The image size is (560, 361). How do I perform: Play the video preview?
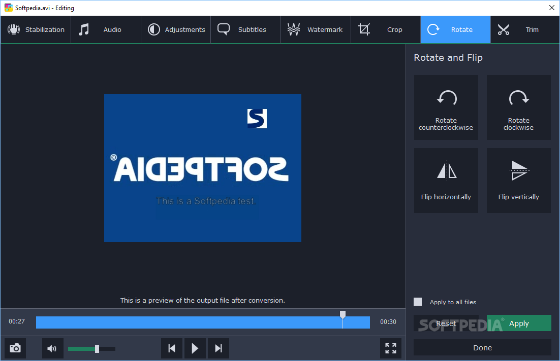coord(195,348)
